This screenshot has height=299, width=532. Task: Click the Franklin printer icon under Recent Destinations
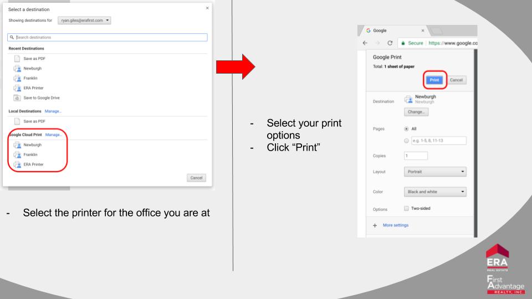tap(17, 78)
